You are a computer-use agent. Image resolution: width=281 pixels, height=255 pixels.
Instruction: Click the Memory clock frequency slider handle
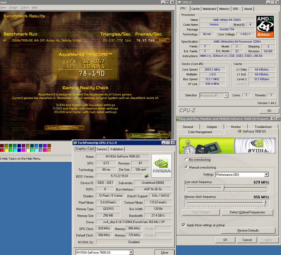tap(265, 203)
